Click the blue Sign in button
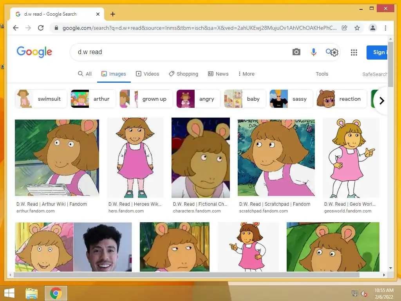Image resolution: width=401 pixels, height=301 pixels. coord(377,53)
